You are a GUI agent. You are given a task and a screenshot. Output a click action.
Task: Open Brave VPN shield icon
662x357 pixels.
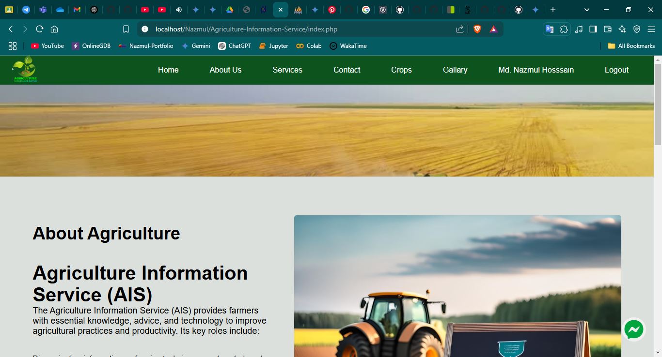click(x=637, y=29)
